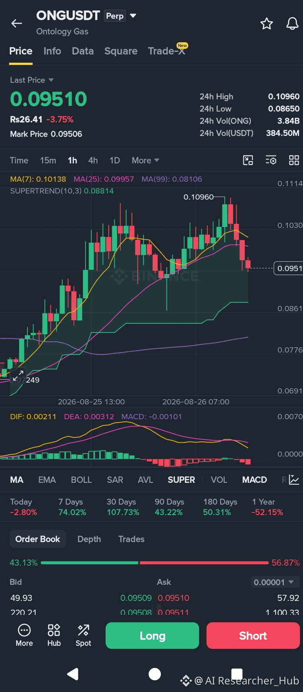Select 1D chart interval
This screenshot has height=692, width=303.
[114, 160]
